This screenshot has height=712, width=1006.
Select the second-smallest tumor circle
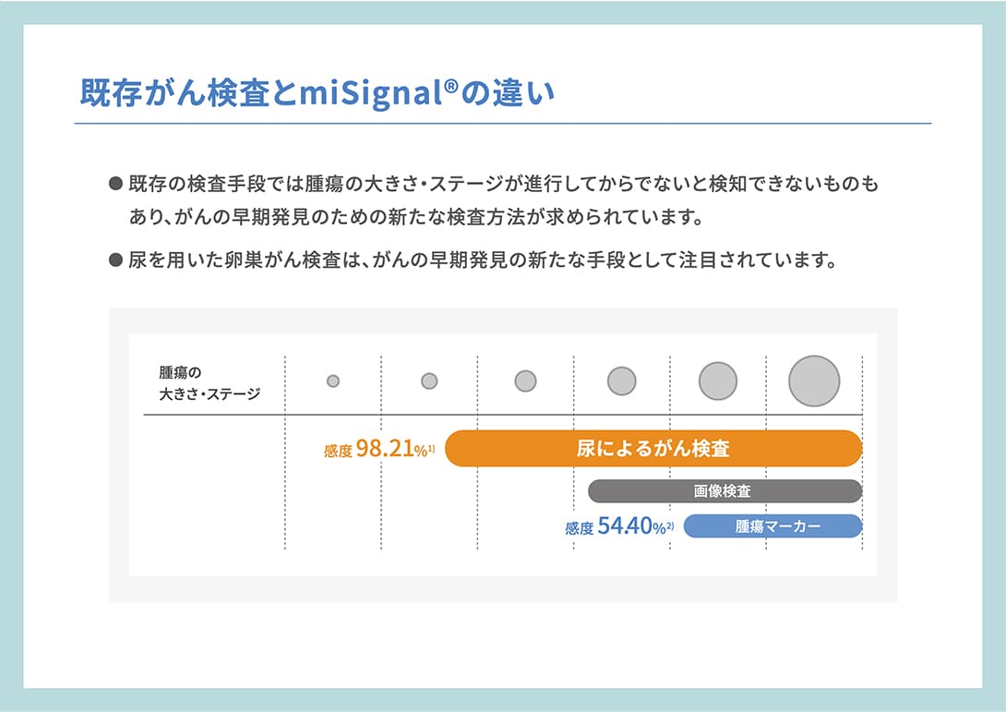(x=429, y=380)
